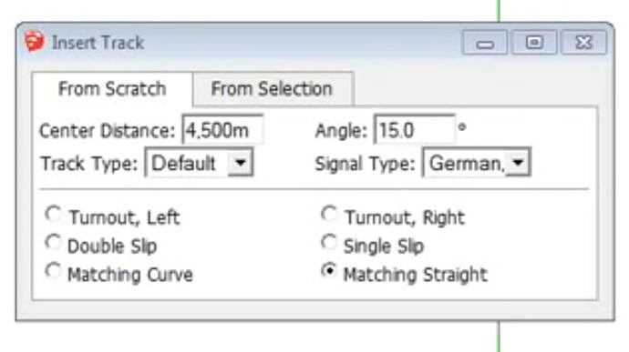Expand the Signal Type dropdown arrow
This screenshot has height=352, width=629.
point(518,163)
